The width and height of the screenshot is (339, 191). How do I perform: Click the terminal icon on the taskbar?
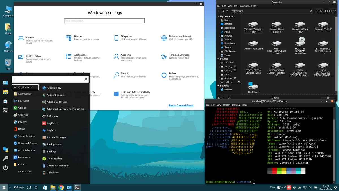point(77,187)
